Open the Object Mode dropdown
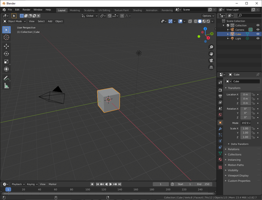The image size is (262, 200). click(x=15, y=21)
